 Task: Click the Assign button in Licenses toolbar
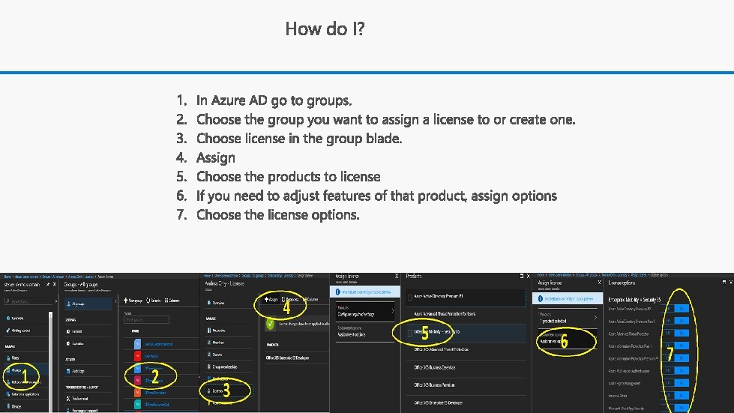(x=271, y=299)
